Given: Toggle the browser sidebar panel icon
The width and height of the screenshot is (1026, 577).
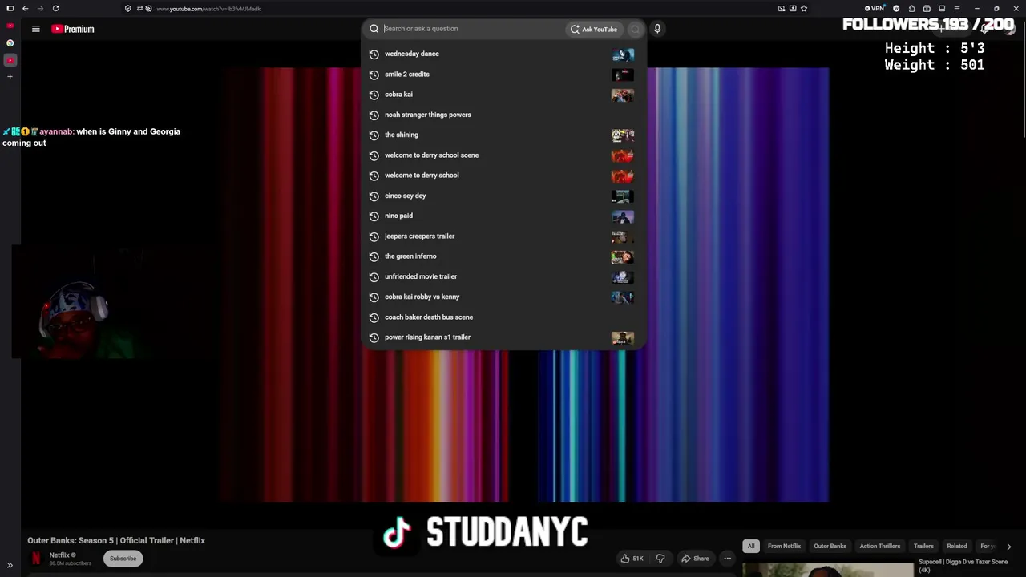Looking at the screenshot, I should (x=10, y=9).
